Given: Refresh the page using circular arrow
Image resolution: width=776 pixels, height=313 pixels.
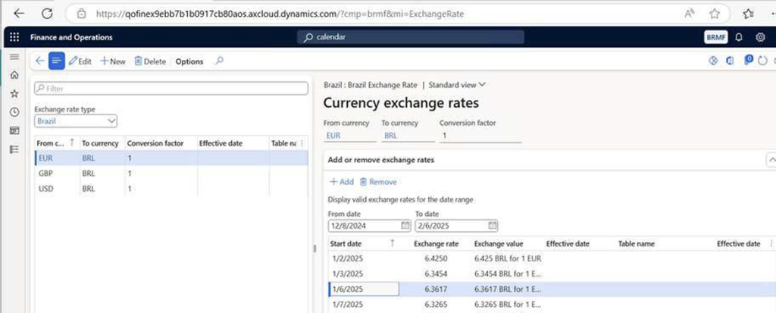Looking at the screenshot, I should 763,61.
